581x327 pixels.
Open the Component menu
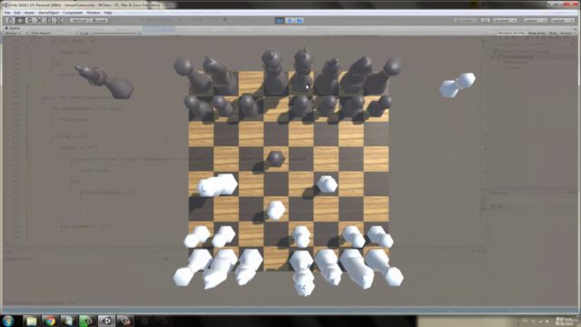point(73,13)
